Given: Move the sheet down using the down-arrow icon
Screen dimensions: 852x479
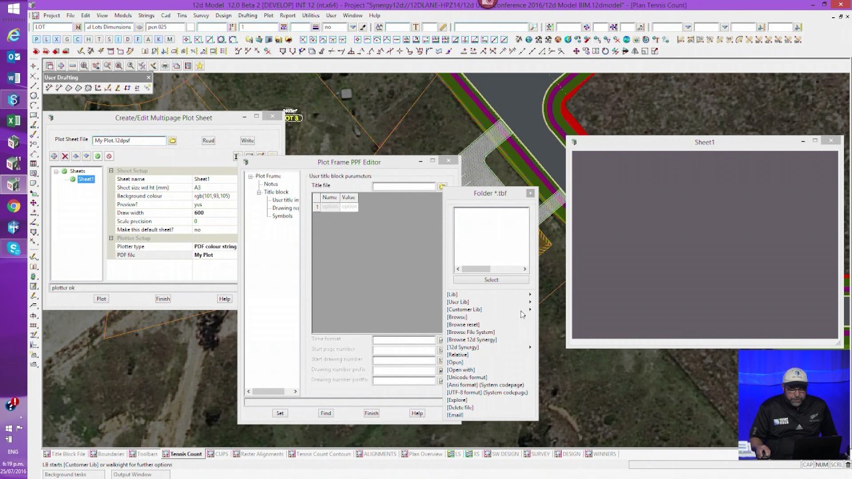Looking at the screenshot, I should pos(87,156).
